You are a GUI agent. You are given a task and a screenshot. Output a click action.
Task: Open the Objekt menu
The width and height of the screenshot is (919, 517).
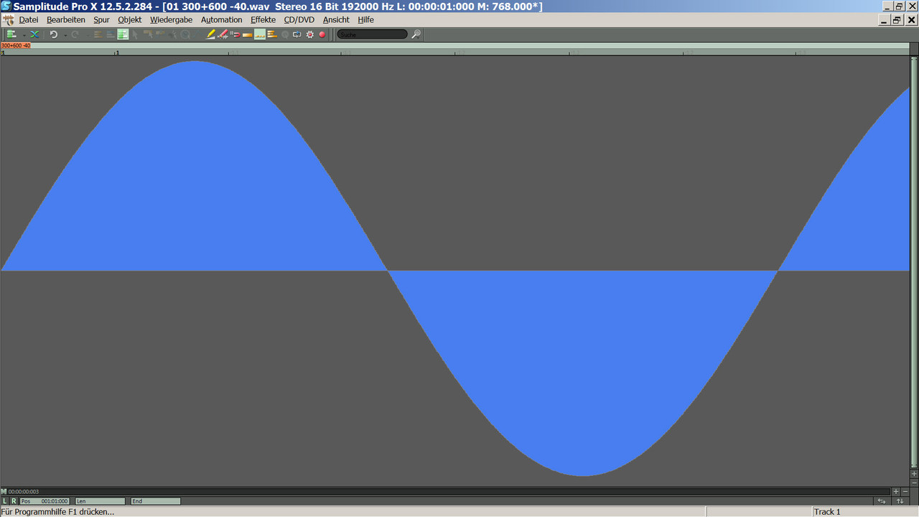click(x=130, y=20)
